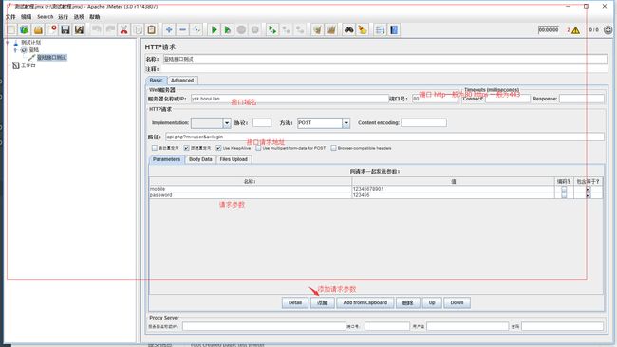The width and height of the screenshot is (617, 347).
Task: Click the path field containing api.php
Action: [384, 137]
